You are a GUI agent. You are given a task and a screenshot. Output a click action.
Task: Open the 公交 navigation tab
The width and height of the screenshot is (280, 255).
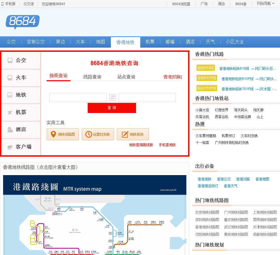point(11,42)
